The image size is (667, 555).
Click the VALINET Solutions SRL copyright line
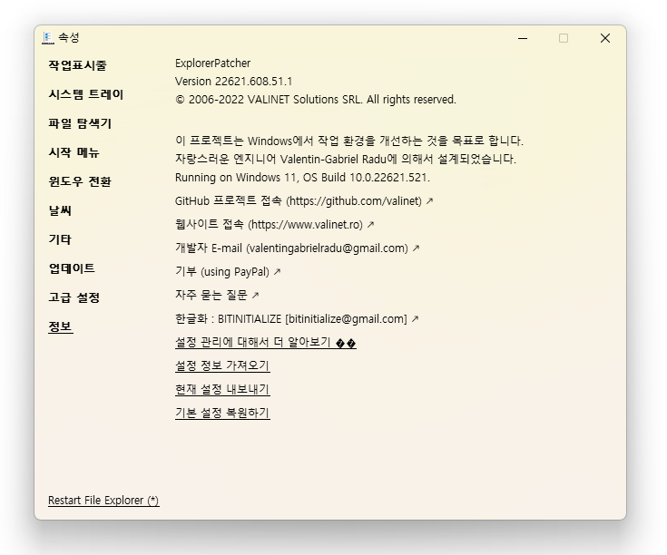coord(315,100)
